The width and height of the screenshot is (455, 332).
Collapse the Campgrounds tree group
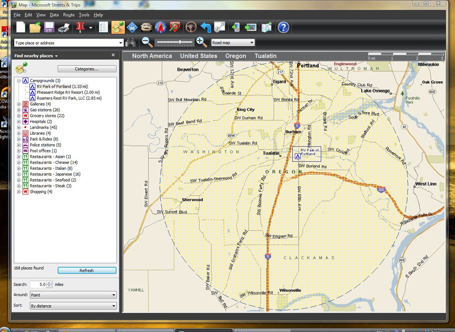point(19,81)
